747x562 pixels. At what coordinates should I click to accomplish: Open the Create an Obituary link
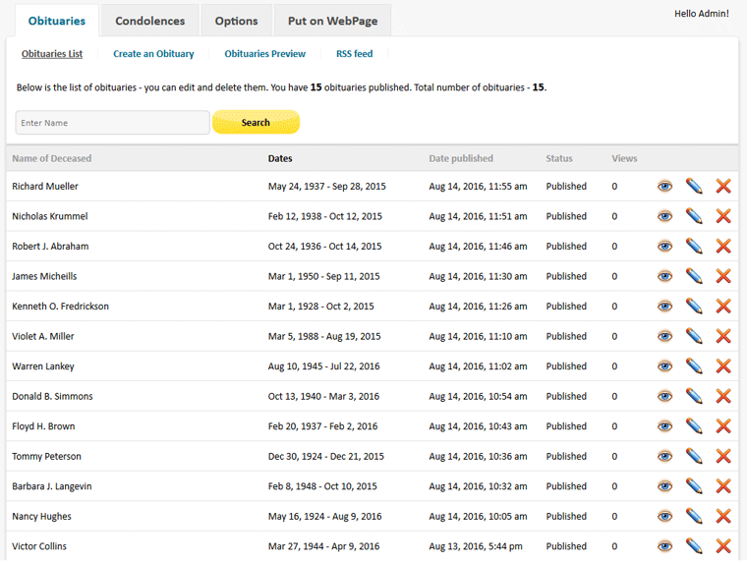[153, 54]
